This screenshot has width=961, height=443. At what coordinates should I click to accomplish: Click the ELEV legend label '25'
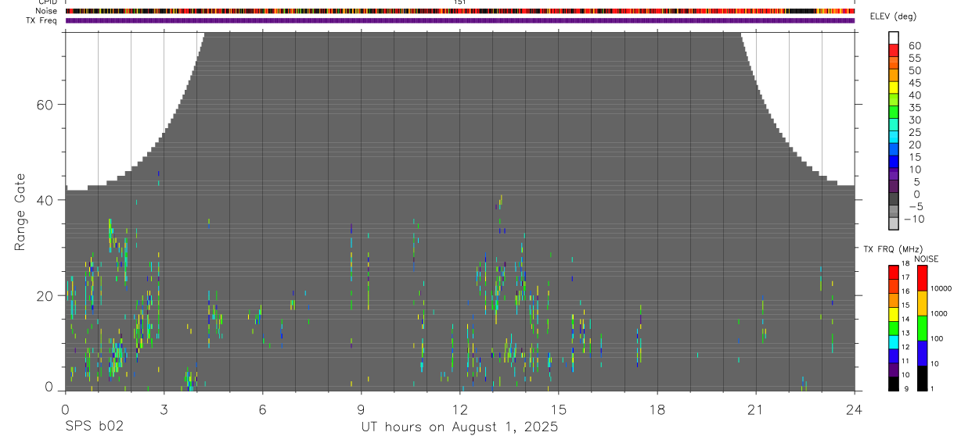coord(915,132)
